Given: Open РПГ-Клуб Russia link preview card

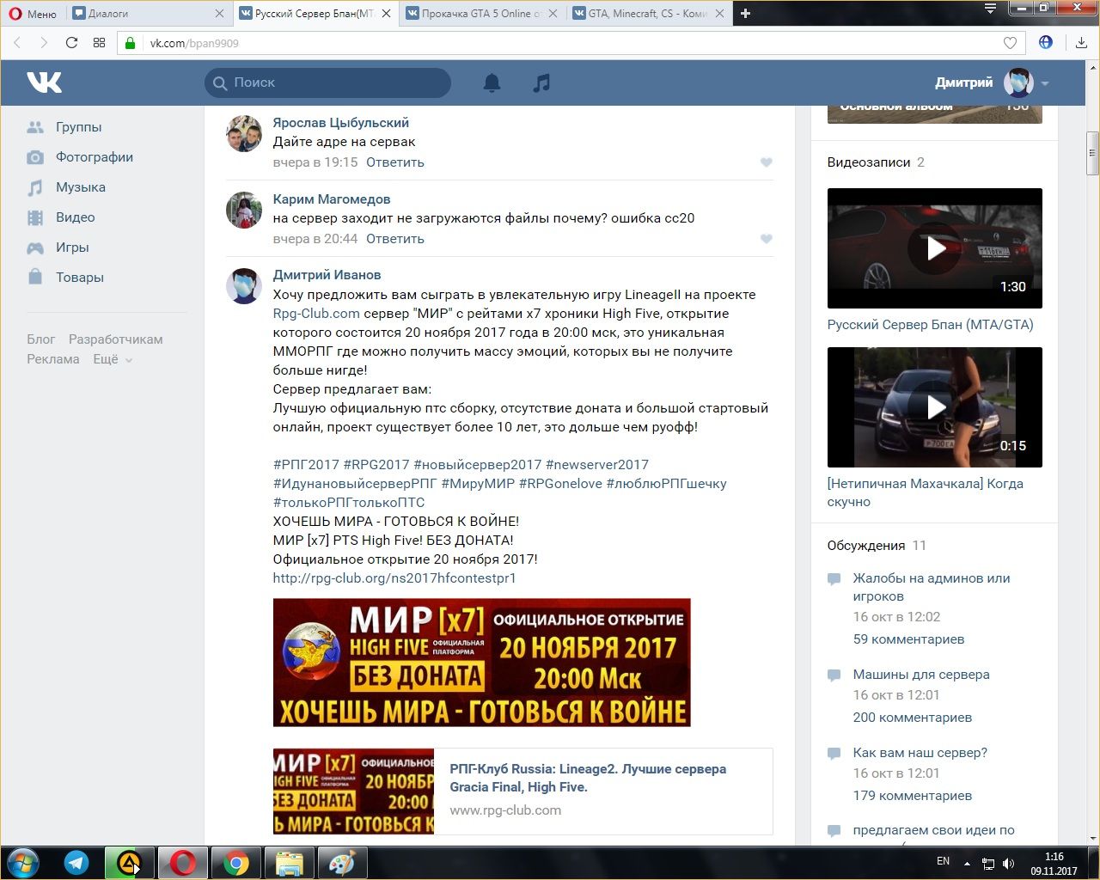Looking at the screenshot, I should (x=522, y=791).
